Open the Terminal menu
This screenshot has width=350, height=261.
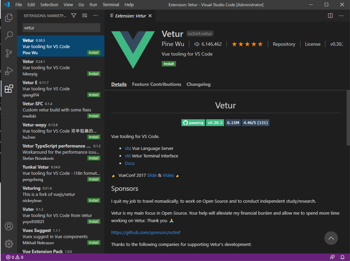click(x=111, y=5)
